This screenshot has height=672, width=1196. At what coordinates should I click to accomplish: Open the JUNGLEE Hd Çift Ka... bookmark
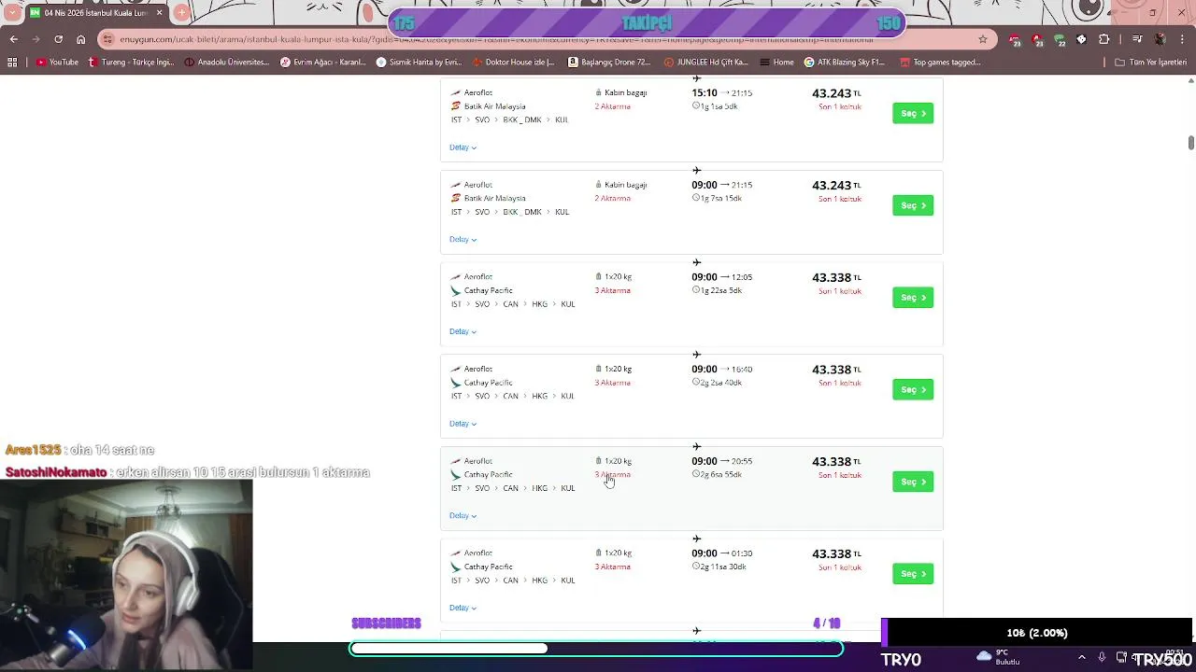pyautogui.click(x=706, y=63)
